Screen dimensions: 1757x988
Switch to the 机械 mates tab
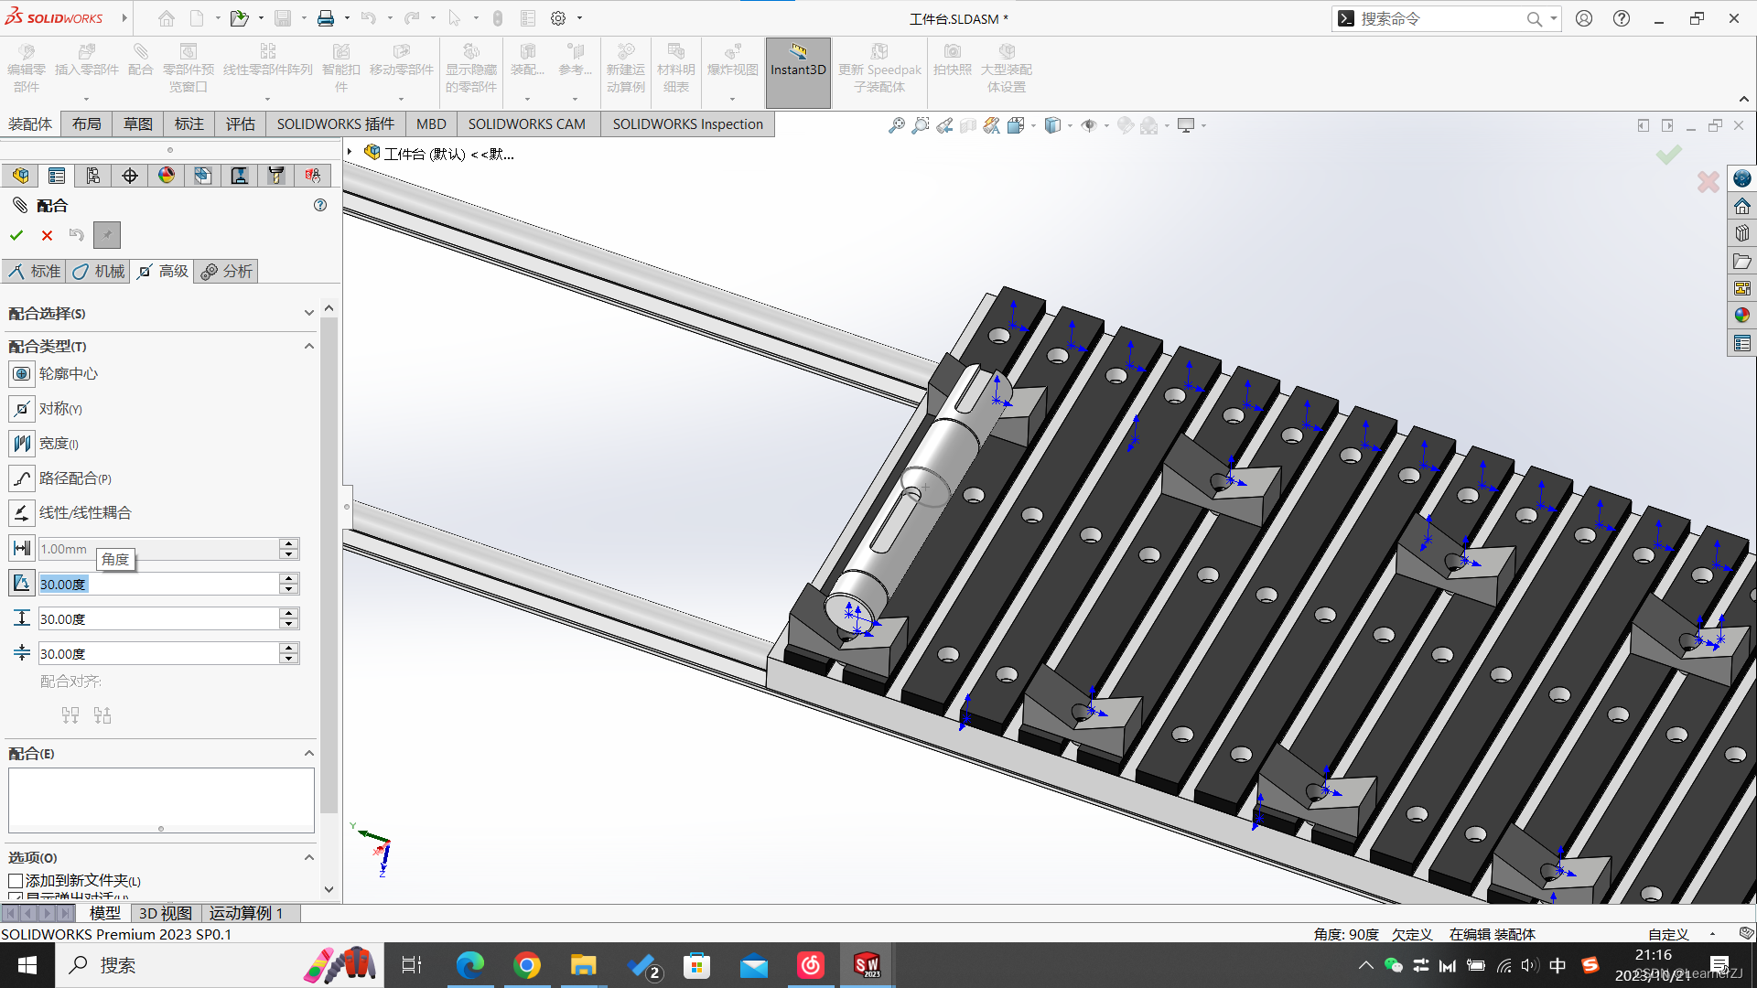pyautogui.click(x=99, y=271)
